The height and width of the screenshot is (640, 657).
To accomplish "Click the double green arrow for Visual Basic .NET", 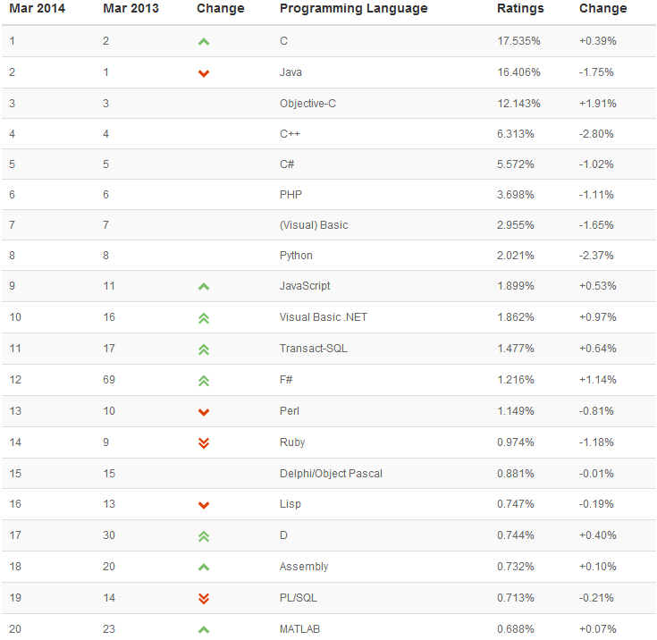I will click(x=204, y=318).
